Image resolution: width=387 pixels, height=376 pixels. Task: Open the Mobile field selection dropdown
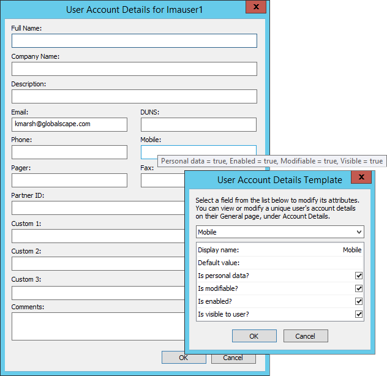(x=280, y=232)
